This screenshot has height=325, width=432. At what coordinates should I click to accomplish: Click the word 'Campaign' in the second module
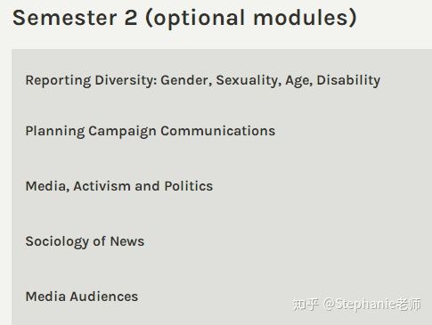pos(122,131)
